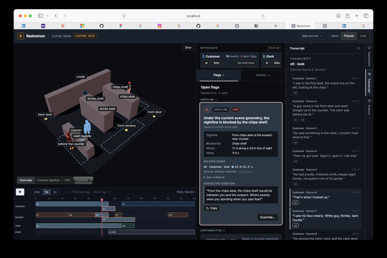Set playback speed to 0.5×
This screenshot has width=387, height=258.
(x=37, y=192)
